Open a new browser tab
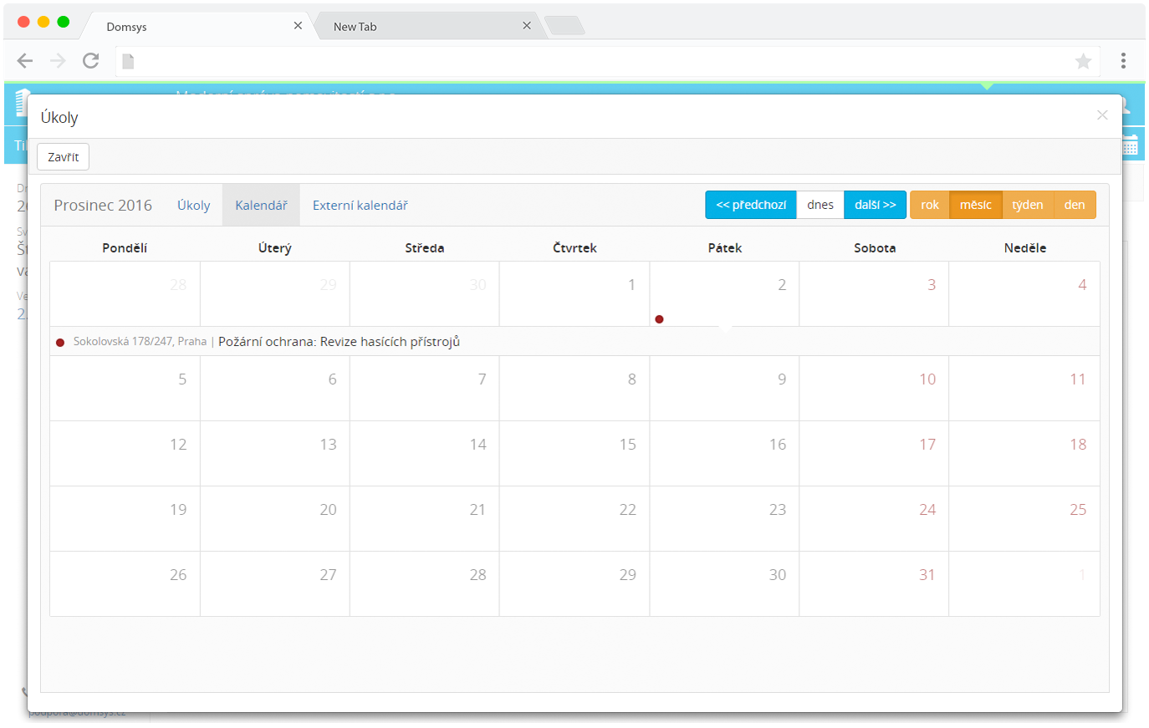 coord(565,26)
